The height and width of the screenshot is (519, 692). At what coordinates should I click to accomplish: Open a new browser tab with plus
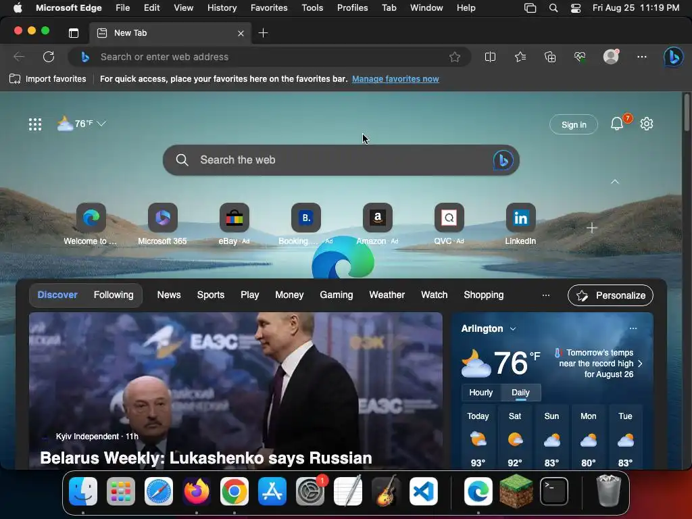coord(263,33)
